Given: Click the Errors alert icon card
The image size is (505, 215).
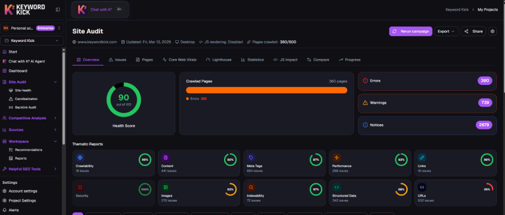Looking at the screenshot, I should 365,81.
